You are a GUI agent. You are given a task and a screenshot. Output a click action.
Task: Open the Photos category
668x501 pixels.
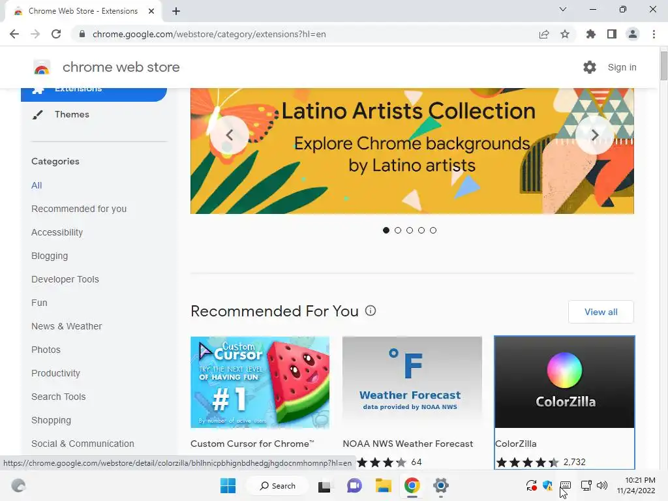pos(46,350)
